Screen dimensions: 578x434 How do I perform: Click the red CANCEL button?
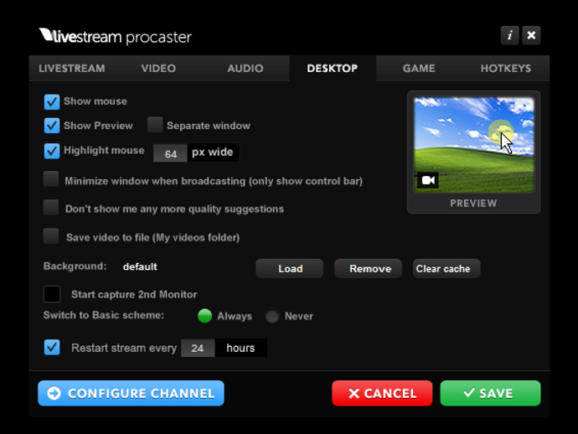pos(382,394)
